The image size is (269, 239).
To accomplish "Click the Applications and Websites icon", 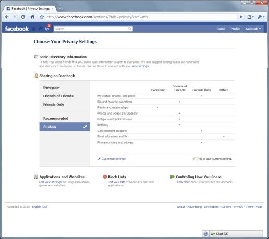I will click(36, 177).
